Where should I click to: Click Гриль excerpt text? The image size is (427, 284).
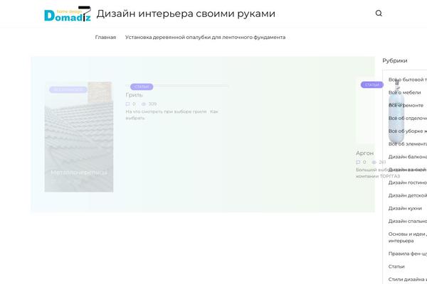coord(172,115)
